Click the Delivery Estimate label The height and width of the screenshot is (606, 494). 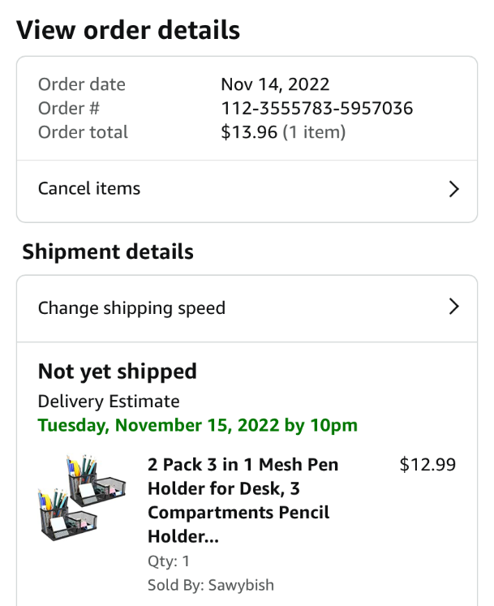click(109, 402)
